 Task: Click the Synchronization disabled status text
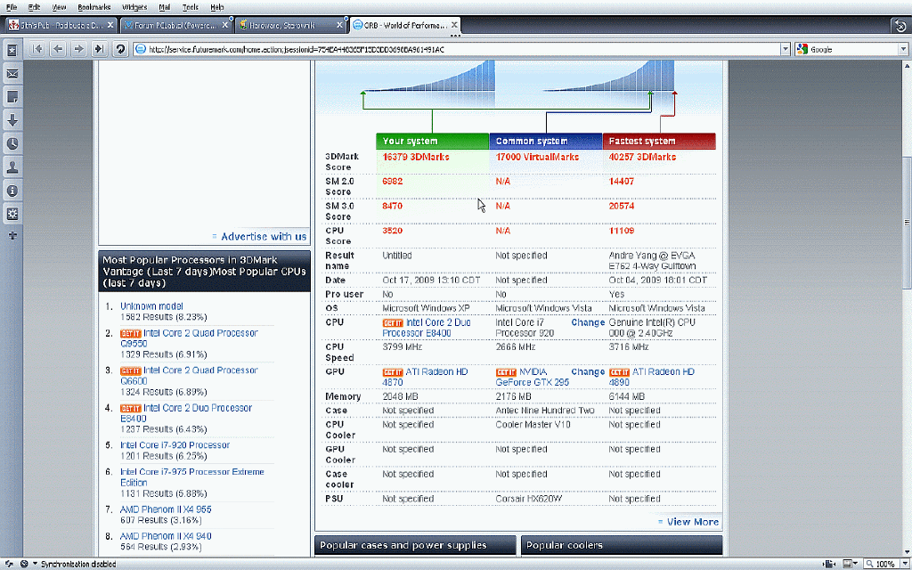coord(78,564)
